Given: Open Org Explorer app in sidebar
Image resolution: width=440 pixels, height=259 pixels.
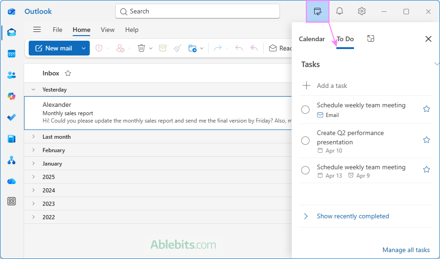Looking at the screenshot, I should [x=12, y=160].
